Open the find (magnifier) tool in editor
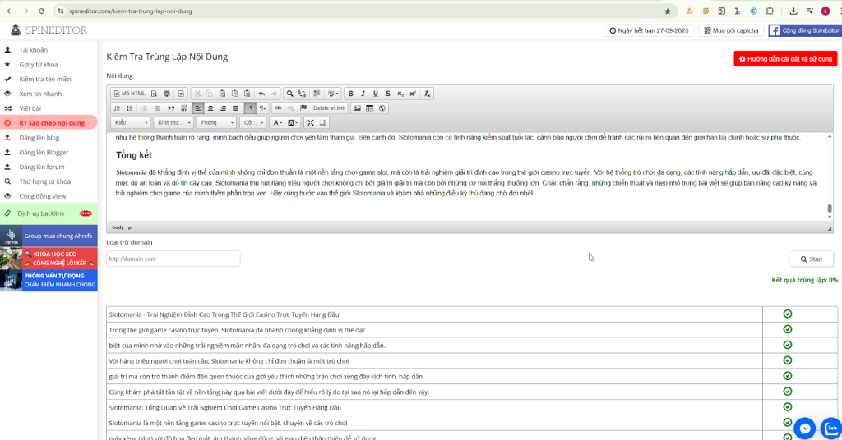The height and width of the screenshot is (440, 842). coord(289,94)
